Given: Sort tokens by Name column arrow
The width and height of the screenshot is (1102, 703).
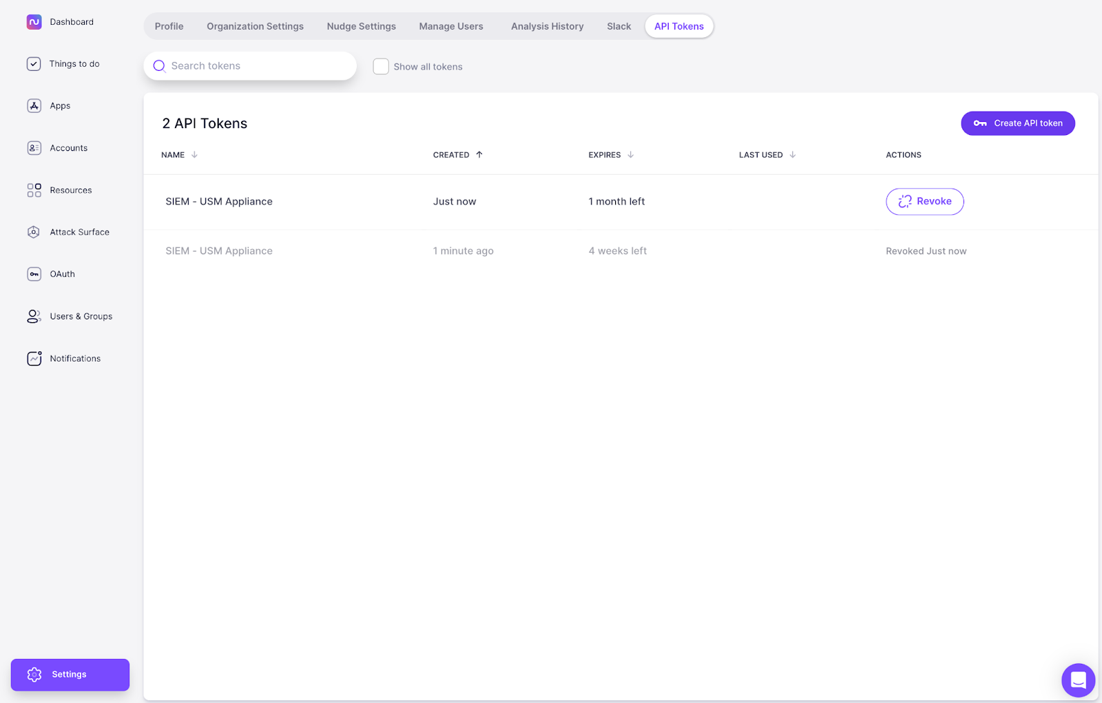Looking at the screenshot, I should pyautogui.click(x=194, y=155).
